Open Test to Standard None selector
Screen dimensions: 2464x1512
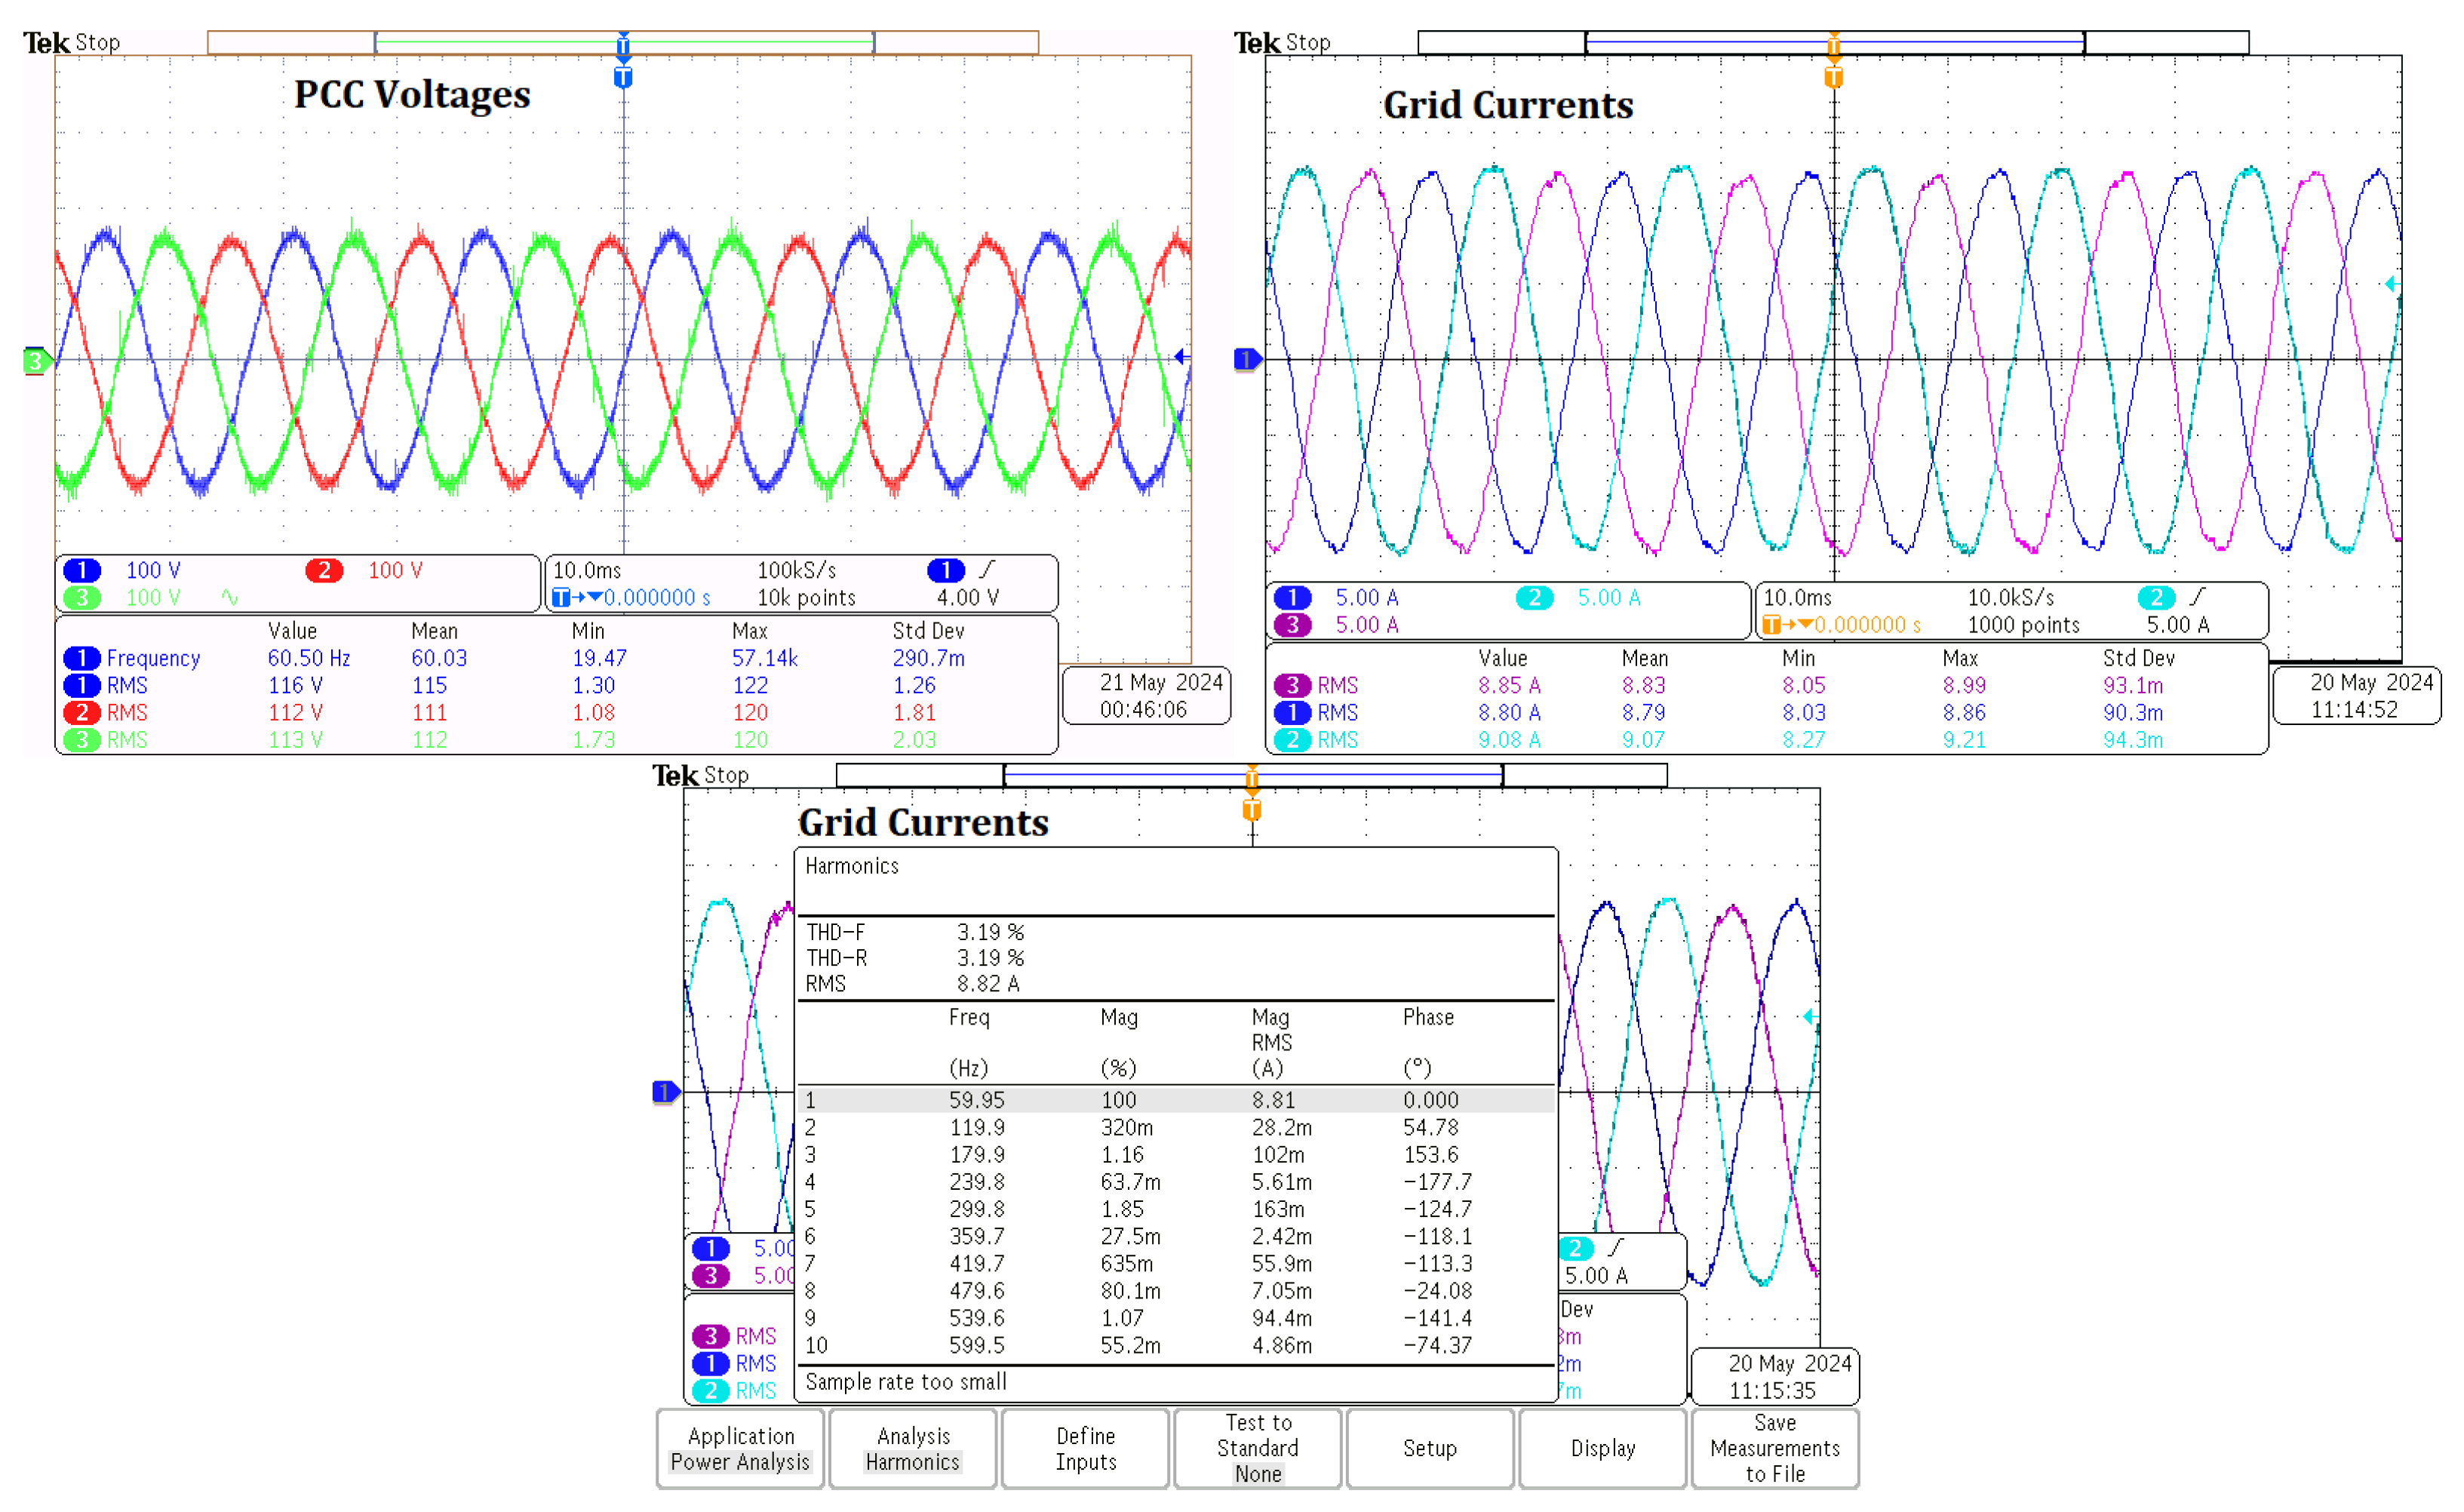pos(1257,1448)
